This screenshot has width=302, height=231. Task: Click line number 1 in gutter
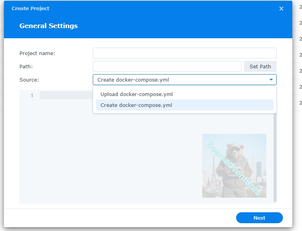point(32,95)
